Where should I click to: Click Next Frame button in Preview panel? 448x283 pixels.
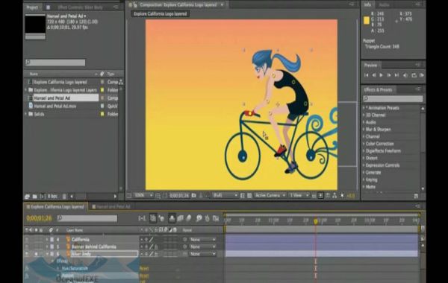point(389,75)
